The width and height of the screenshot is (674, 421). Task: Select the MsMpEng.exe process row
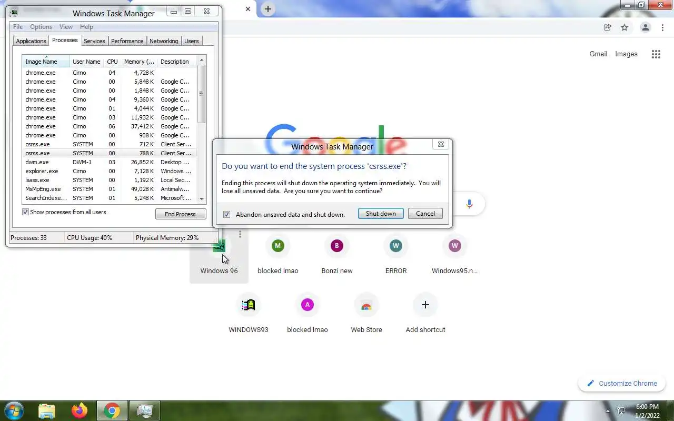click(110, 189)
